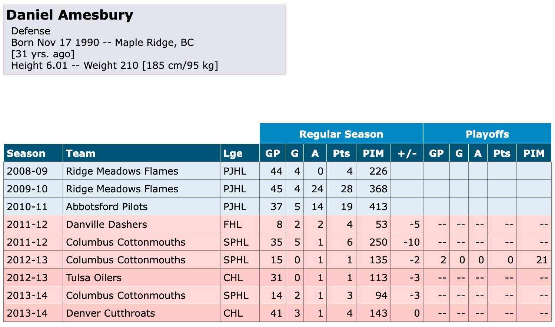Image resolution: width=555 pixels, height=327 pixels.
Task: Click the Daniel Amesbury player name heading
Action: (x=70, y=15)
